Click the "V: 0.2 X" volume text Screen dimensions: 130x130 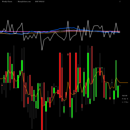click(125, 99)
